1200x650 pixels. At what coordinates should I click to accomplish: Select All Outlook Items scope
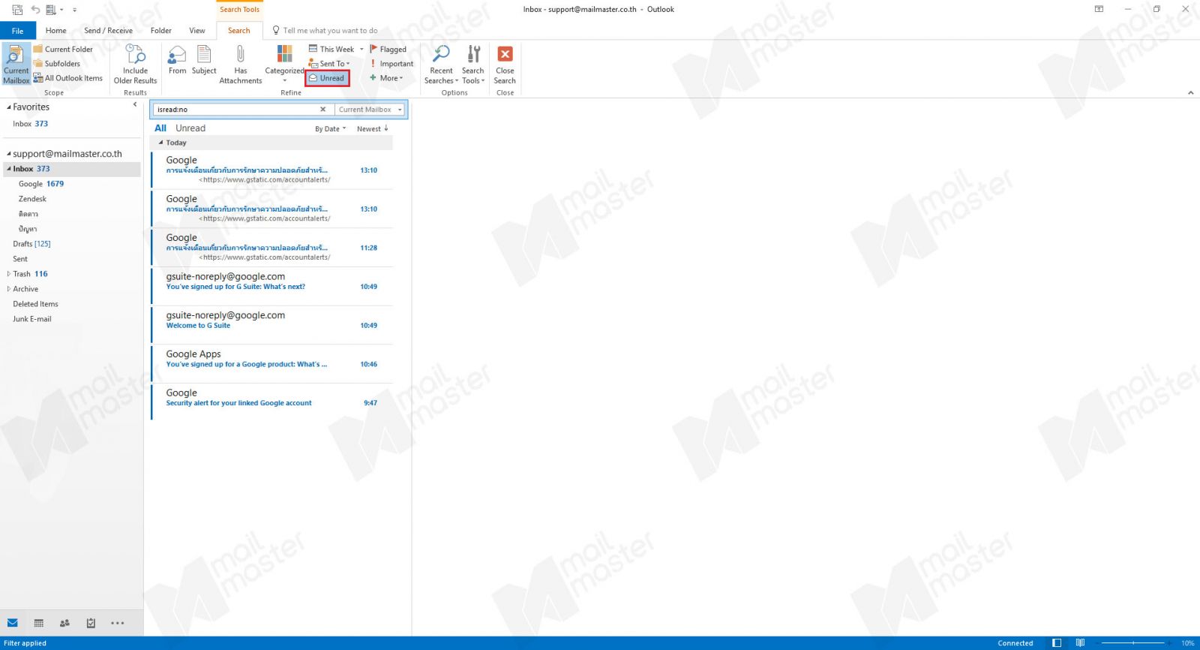[68, 78]
